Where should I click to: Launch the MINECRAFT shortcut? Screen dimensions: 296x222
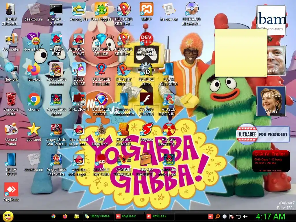[79, 101]
